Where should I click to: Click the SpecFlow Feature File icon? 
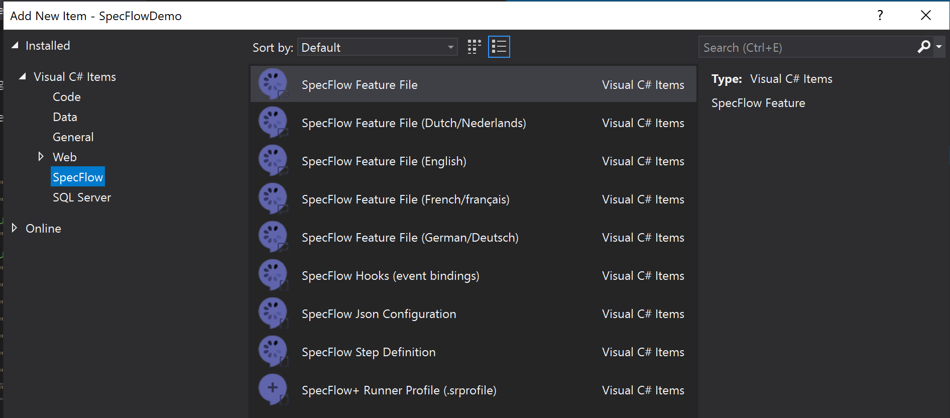point(273,84)
